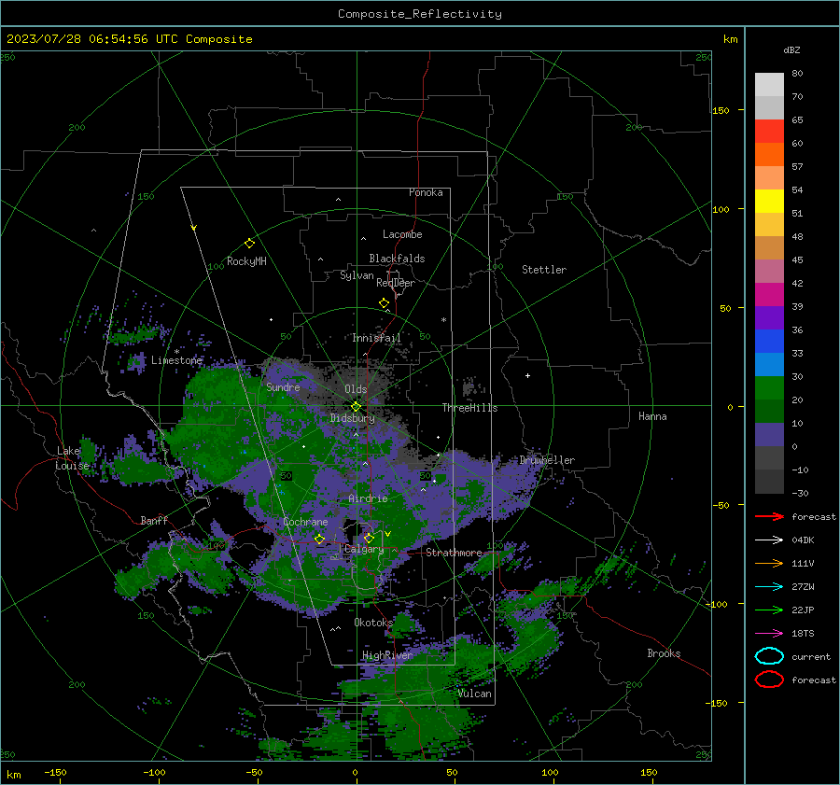Click the 20 dBZ green color swatch

point(769,388)
